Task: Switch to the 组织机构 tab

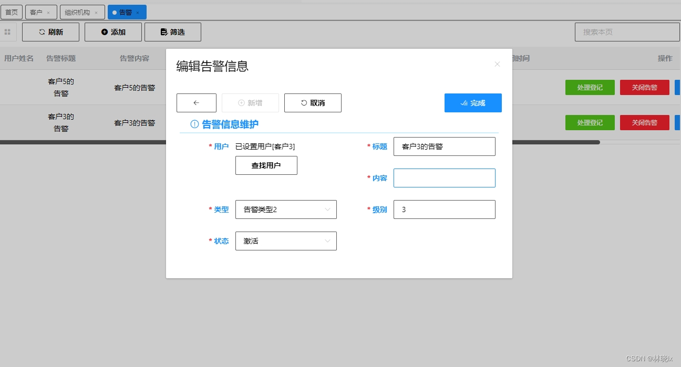Action: click(x=77, y=12)
